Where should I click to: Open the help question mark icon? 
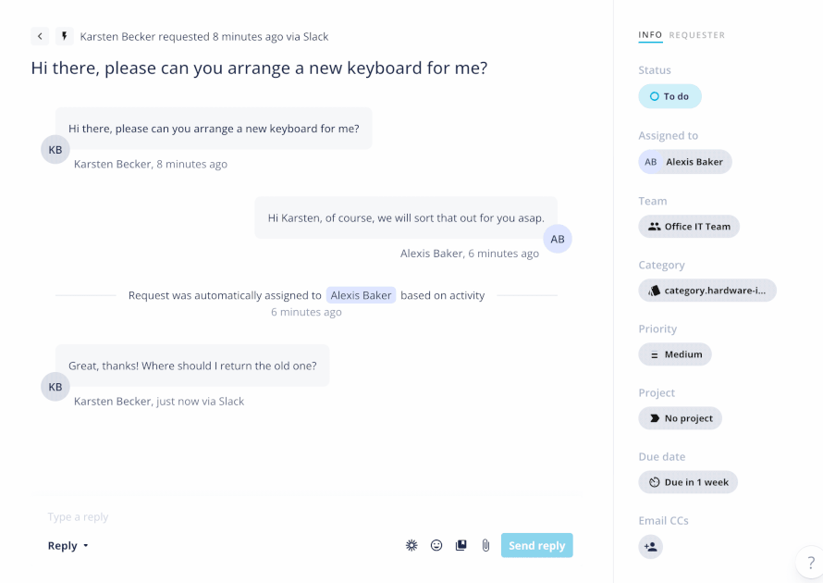[811, 563]
